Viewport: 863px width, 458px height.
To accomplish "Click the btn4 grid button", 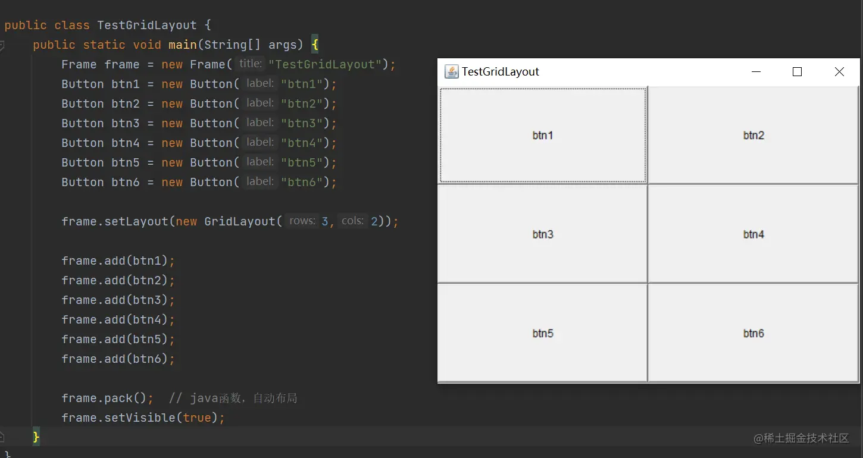I will [753, 234].
